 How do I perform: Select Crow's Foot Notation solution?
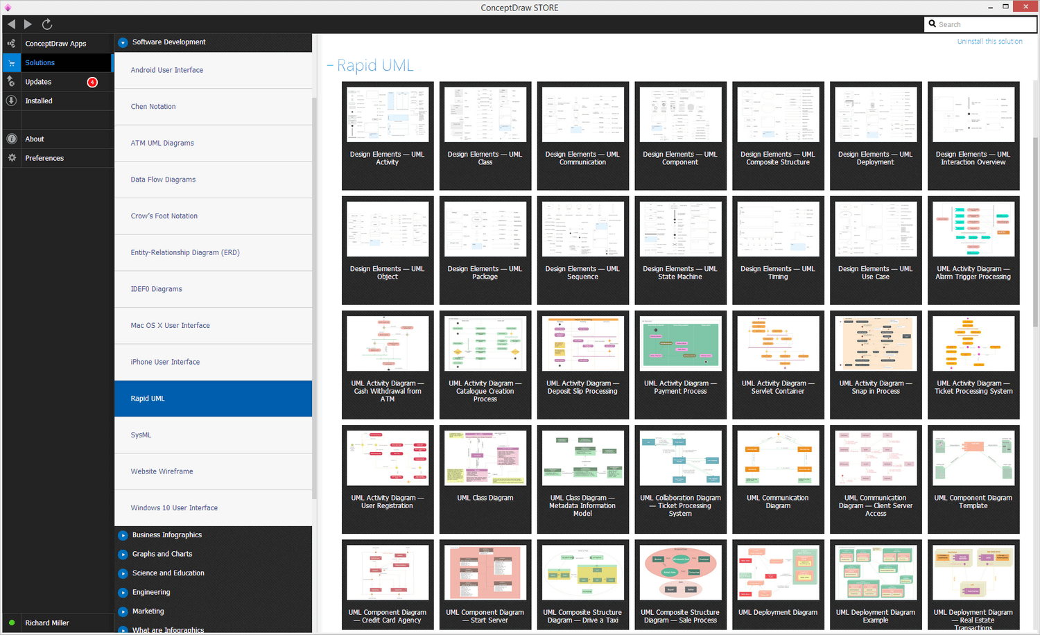click(x=213, y=216)
